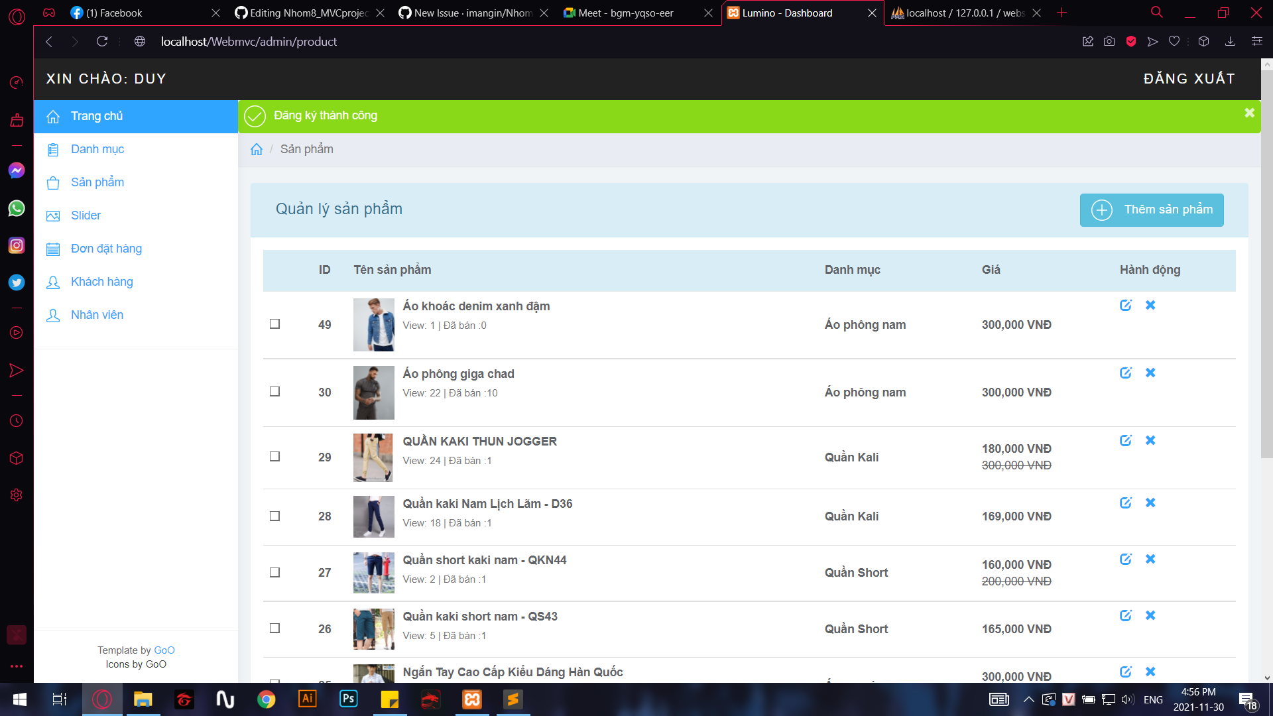Image resolution: width=1273 pixels, height=716 pixels.
Task: Select checkbox of product 27
Action: (x=274, y=572)
